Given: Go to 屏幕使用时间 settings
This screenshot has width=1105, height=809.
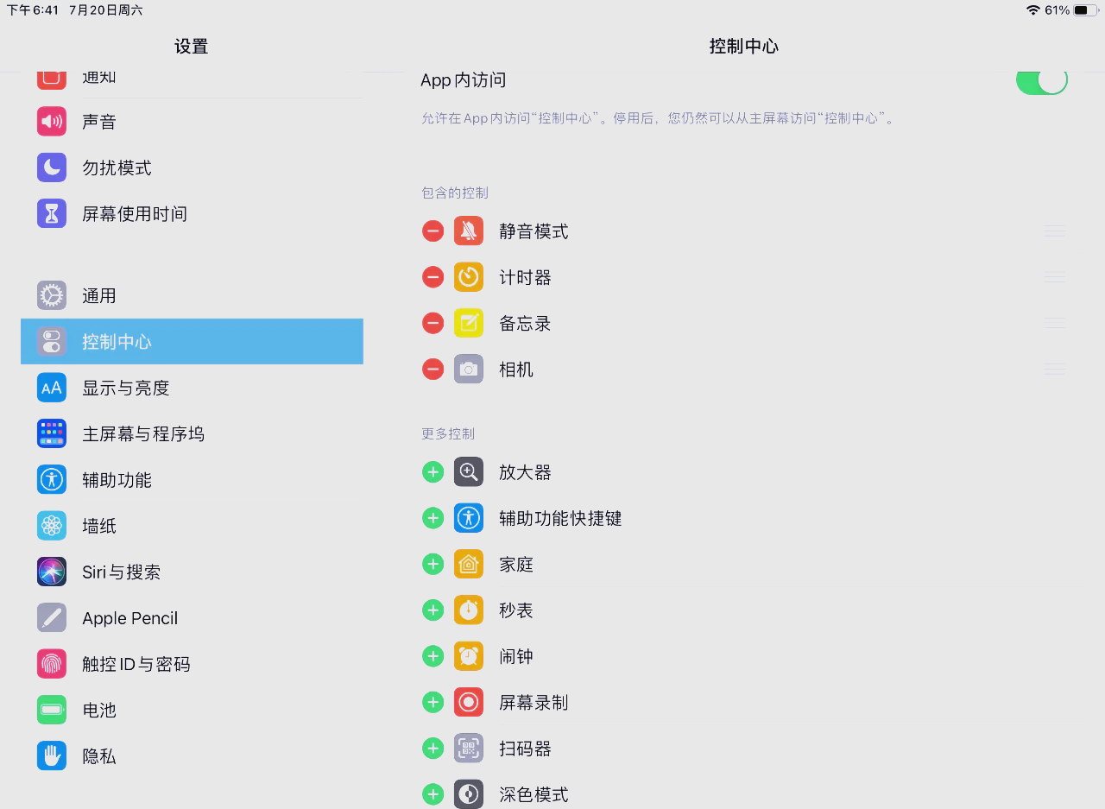Looking at the screenshot, I should (x=134, y=214).
